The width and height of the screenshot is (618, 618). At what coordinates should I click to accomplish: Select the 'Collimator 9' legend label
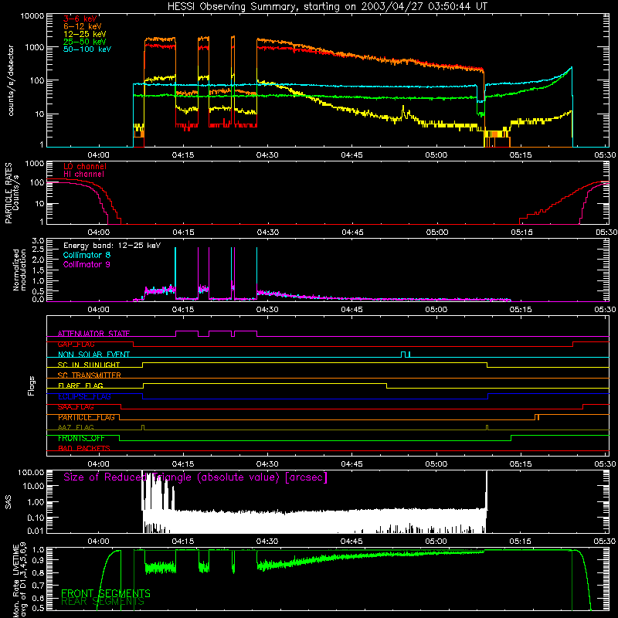pyautogui.click(x=87, y=264)
